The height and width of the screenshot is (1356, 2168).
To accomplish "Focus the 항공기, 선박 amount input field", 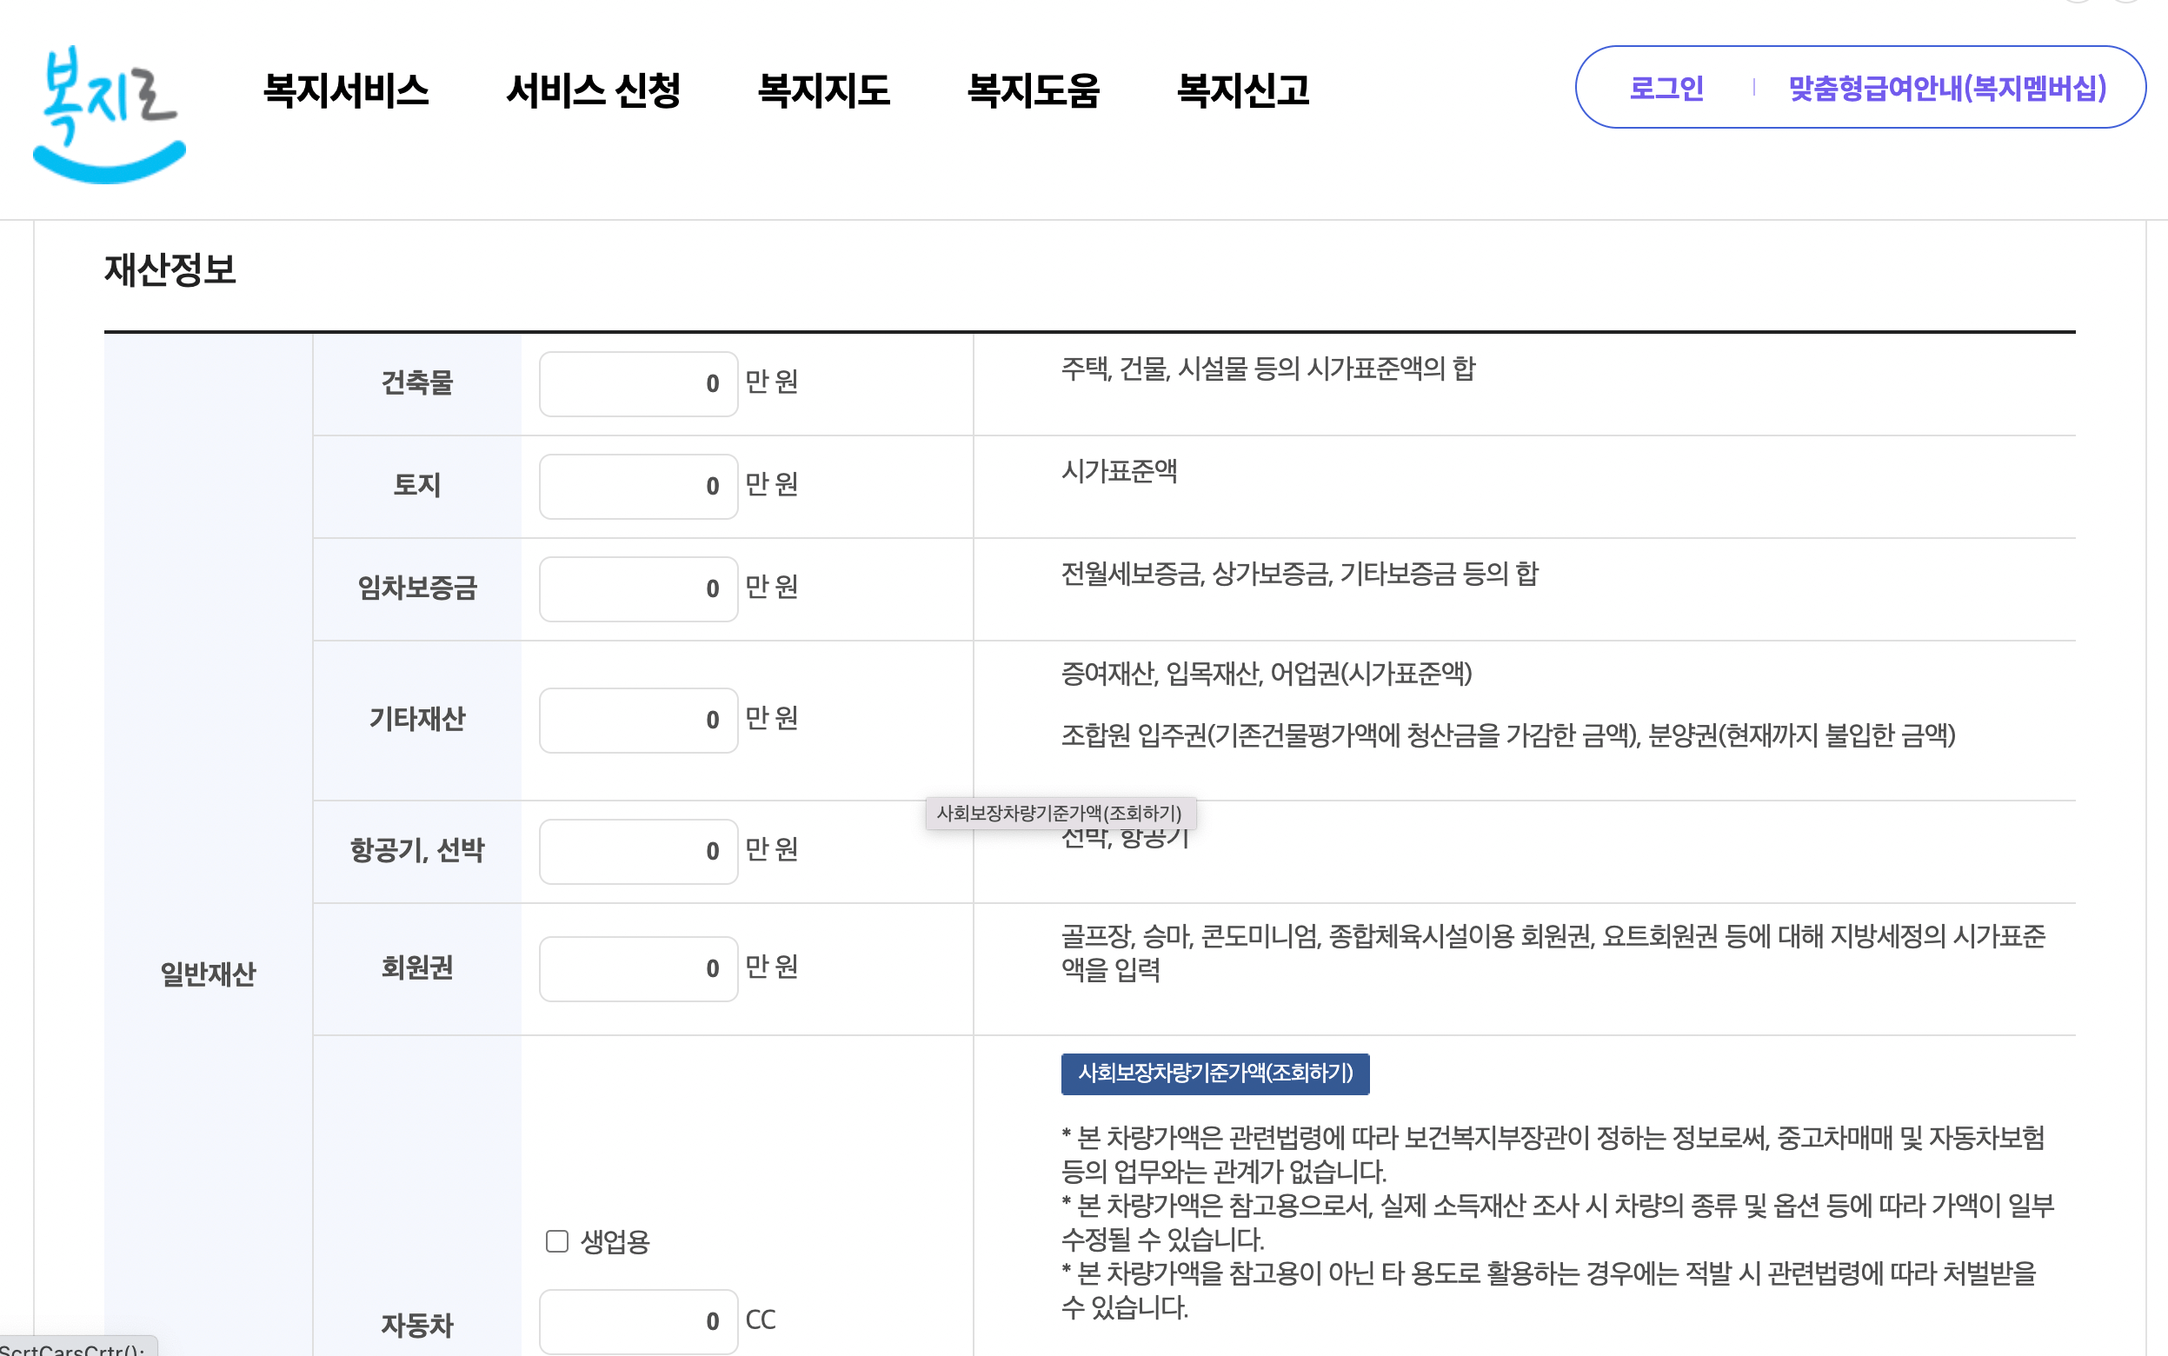I will [637, 851].
